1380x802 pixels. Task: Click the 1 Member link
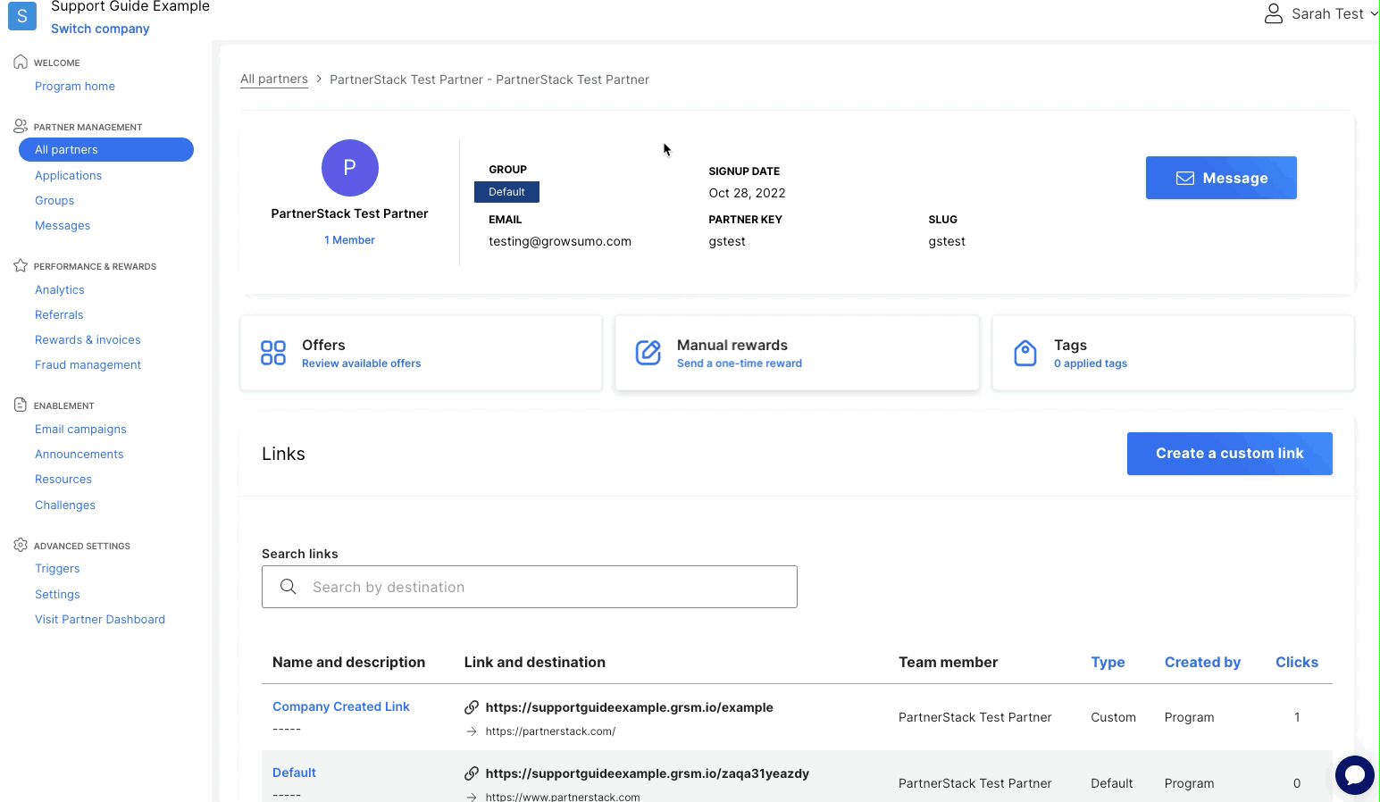tap(349, 240)
